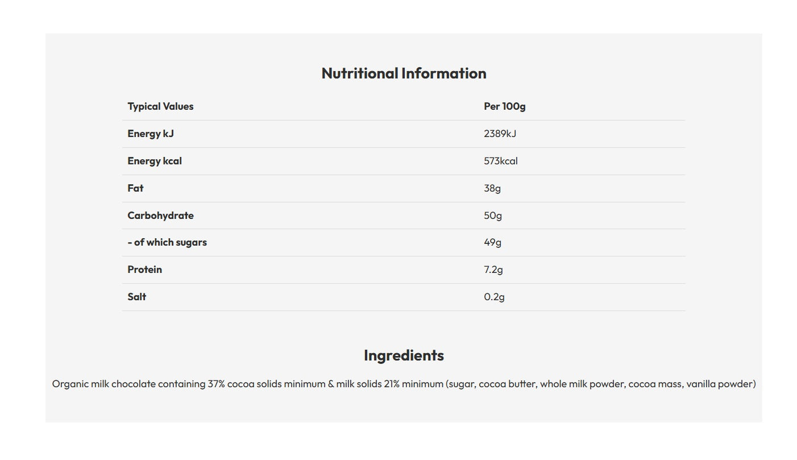Click the 49g sugars value
This screenshot has height=460, width=797.
pyautogui.click(x=493, y=242)
